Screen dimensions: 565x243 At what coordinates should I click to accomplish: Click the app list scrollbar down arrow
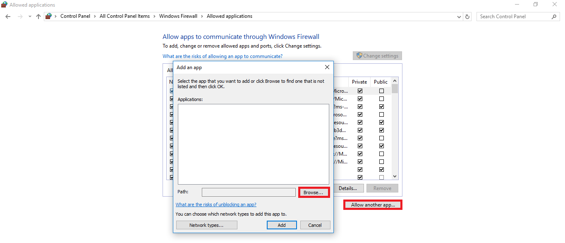(x=395, y=176)
